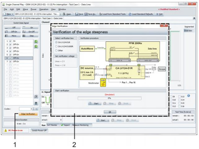Switch to the DUT Monitor tab
The image size is (199, 149).
tap(52, 125)
